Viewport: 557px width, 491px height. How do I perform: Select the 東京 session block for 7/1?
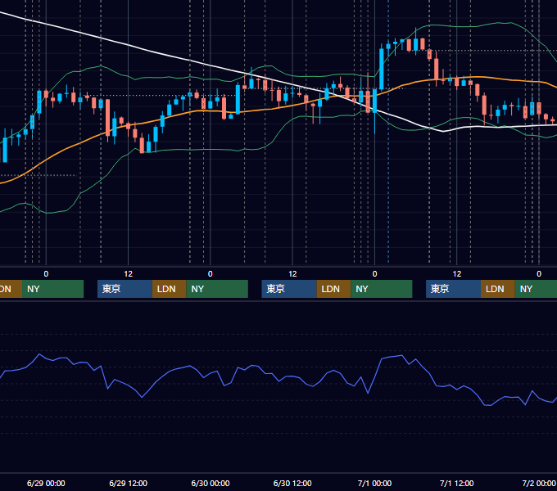(453, 289)
